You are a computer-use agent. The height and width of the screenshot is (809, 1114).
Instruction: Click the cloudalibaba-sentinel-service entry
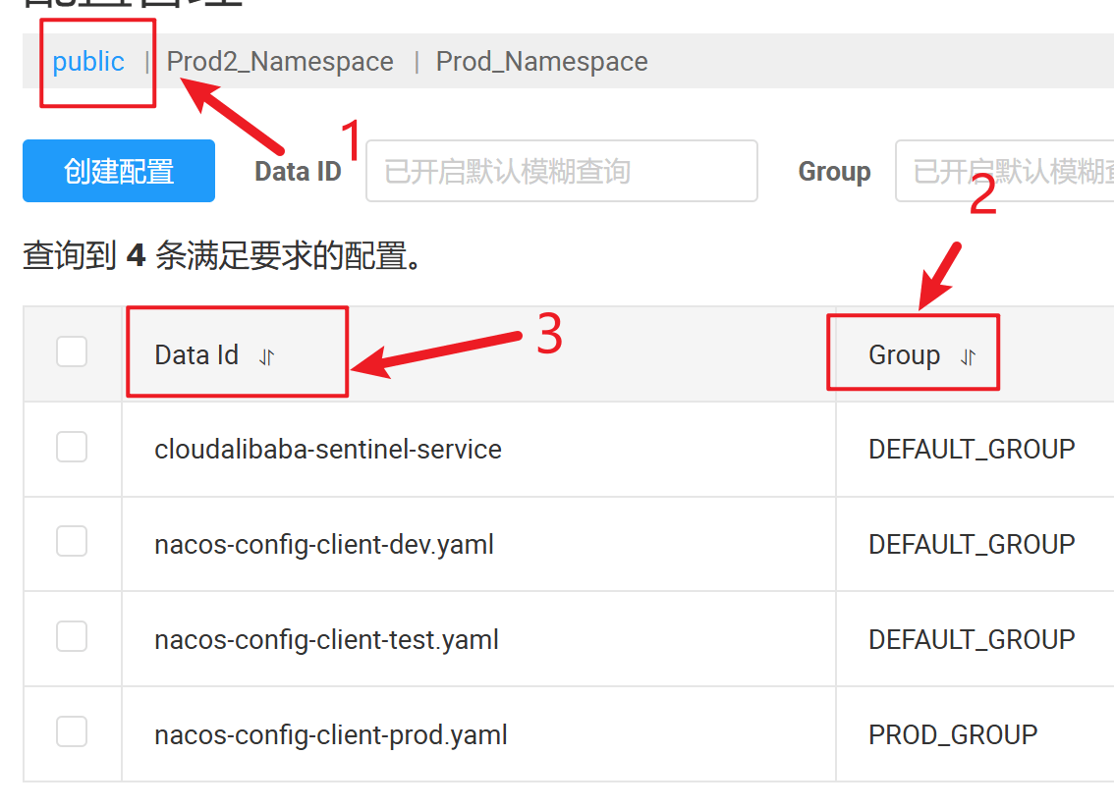(328, 450)
